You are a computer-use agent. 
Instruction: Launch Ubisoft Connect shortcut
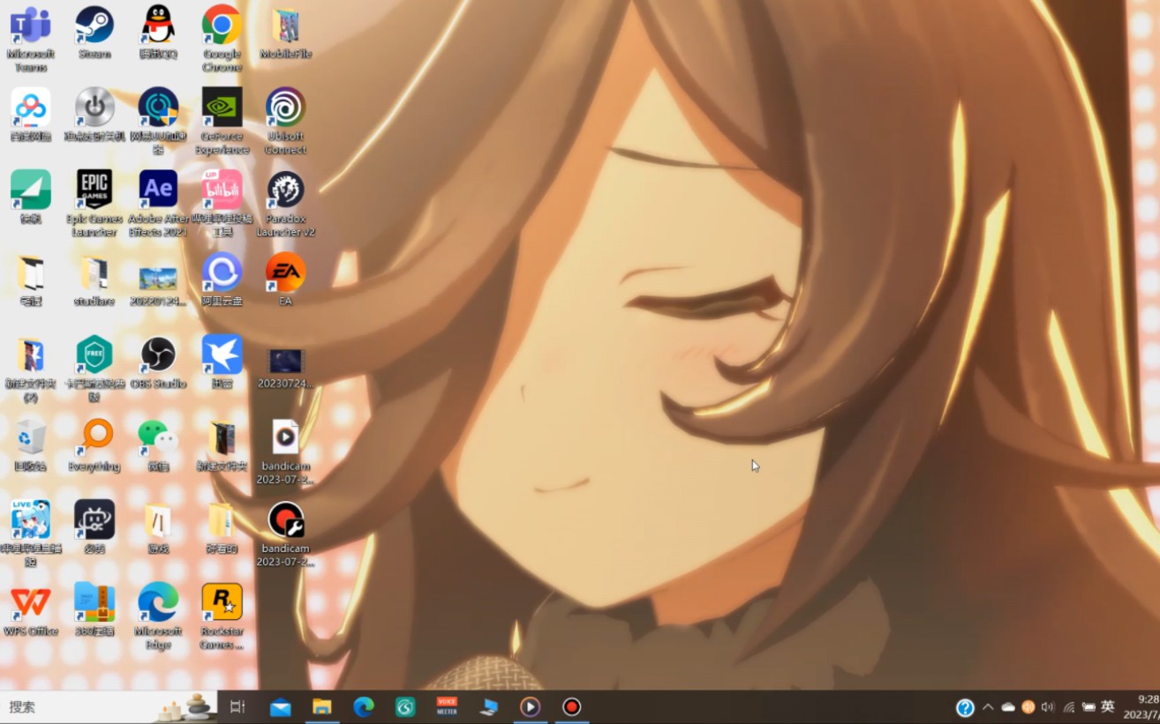pos(285,121)
